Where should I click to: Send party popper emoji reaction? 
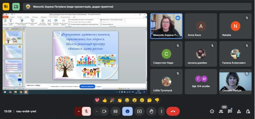click(x=112, y=100)
